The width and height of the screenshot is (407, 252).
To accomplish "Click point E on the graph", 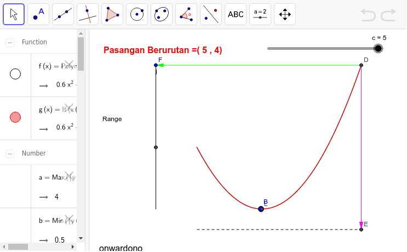I will [361, 230].
